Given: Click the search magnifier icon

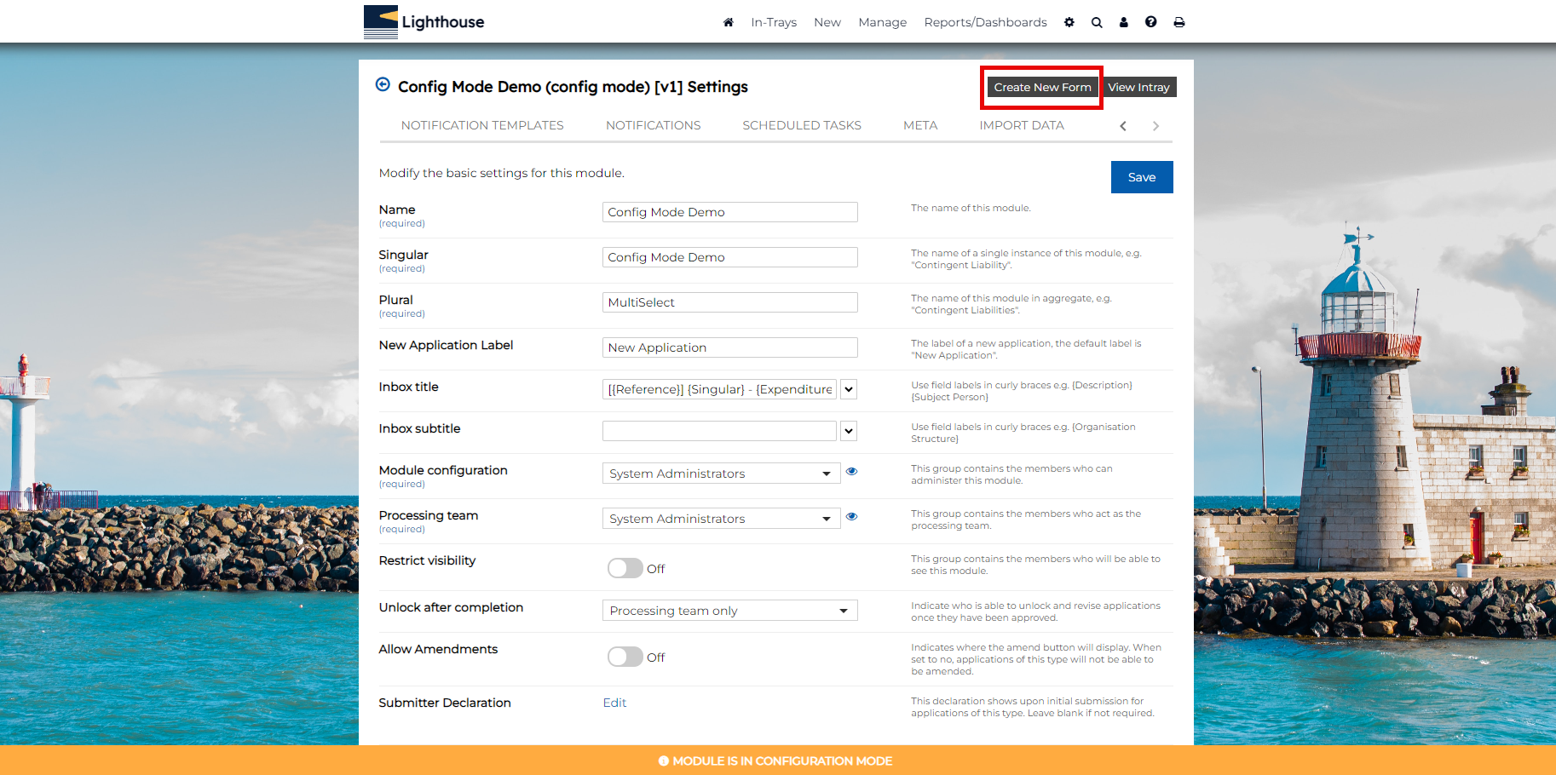Looking at the screenshot, I should [1097, 22].
